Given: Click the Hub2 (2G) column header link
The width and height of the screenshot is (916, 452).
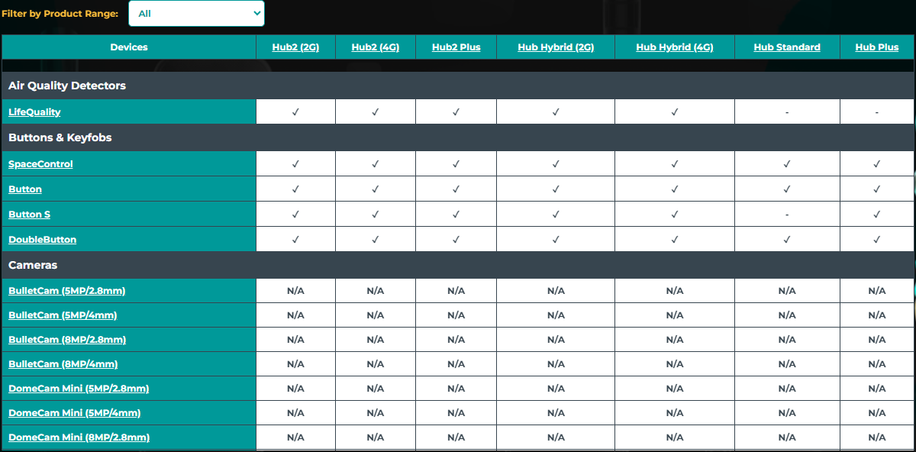Looking at the screenshot, I should pos(295,47).
